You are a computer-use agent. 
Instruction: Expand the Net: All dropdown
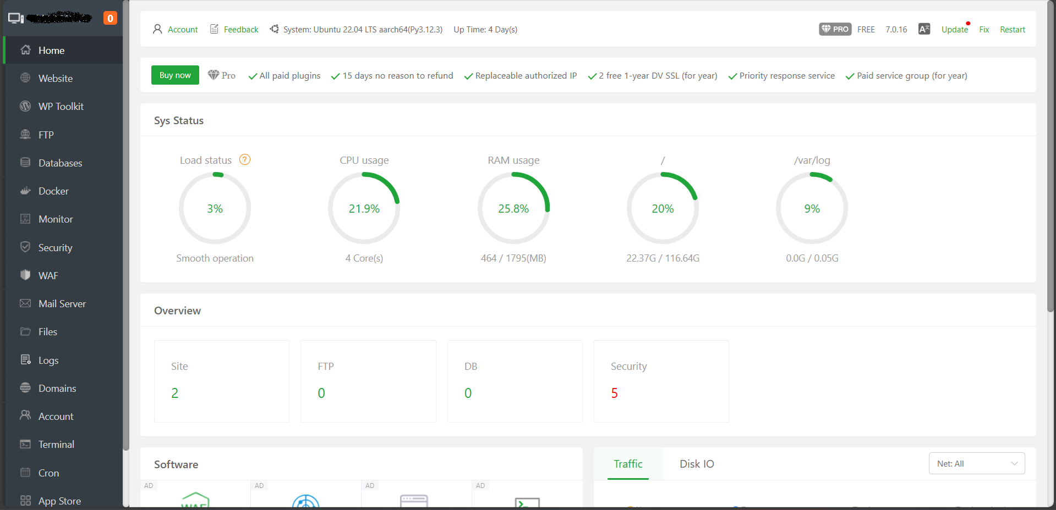coord(976,463)
